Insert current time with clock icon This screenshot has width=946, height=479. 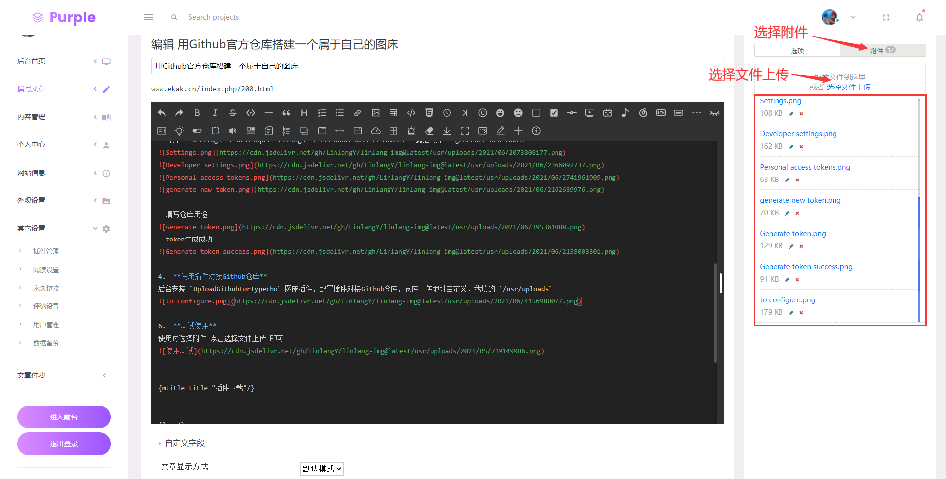(x=447, y=113)
